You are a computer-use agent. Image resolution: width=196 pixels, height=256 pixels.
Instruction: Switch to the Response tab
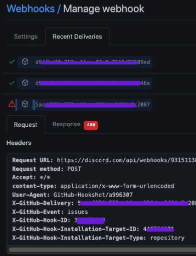66,124
